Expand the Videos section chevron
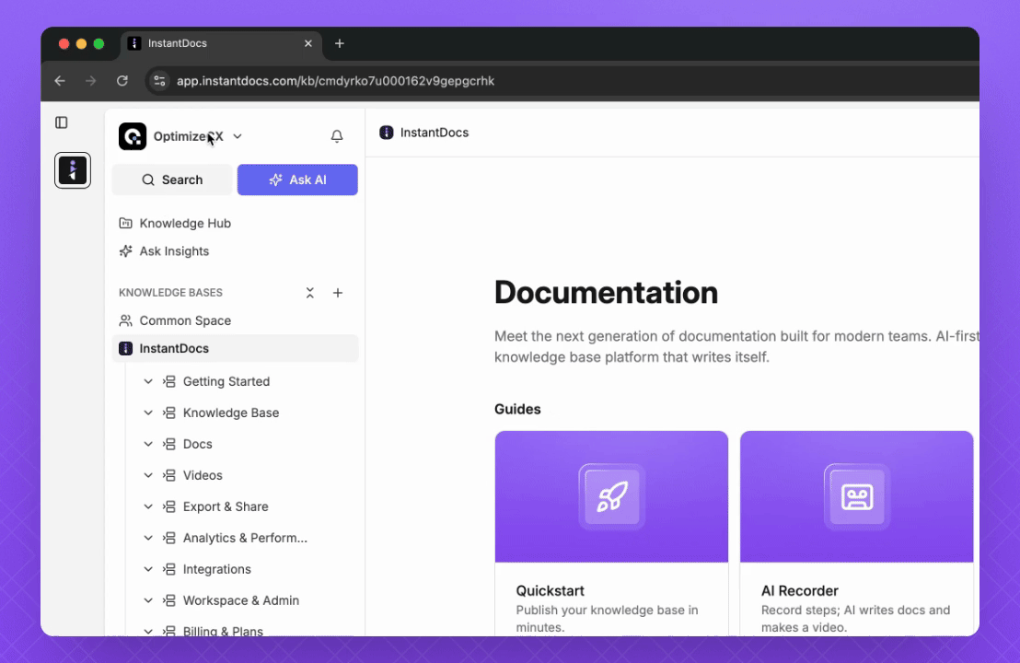1020x663 pixels. click(148, 475)
